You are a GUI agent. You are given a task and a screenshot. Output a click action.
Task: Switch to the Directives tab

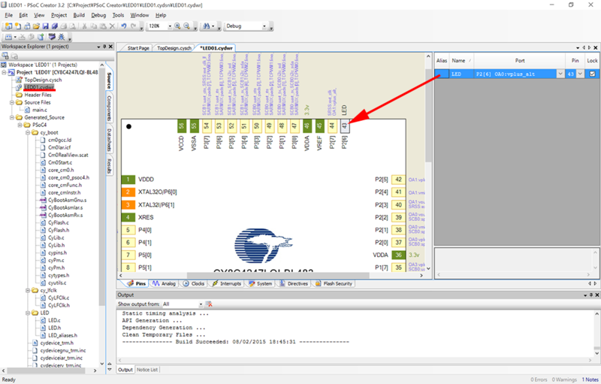294,283
